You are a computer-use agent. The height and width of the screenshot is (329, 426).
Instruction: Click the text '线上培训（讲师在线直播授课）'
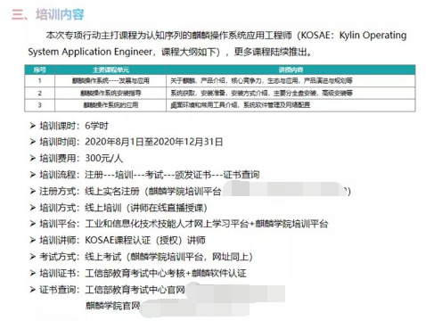(x=146, y=208)
